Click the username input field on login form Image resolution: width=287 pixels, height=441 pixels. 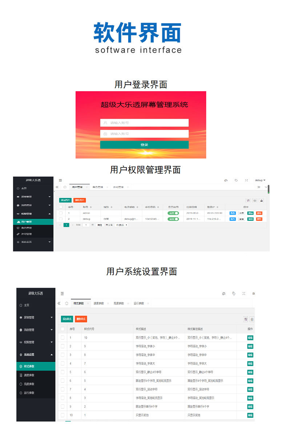click(x=144, y=123)
